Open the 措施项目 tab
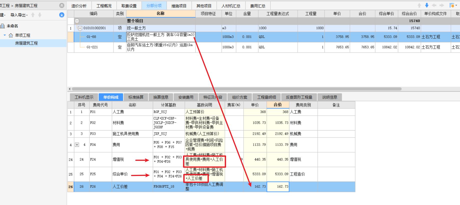This screenshot has height=205, width=460. click(179, 6)
